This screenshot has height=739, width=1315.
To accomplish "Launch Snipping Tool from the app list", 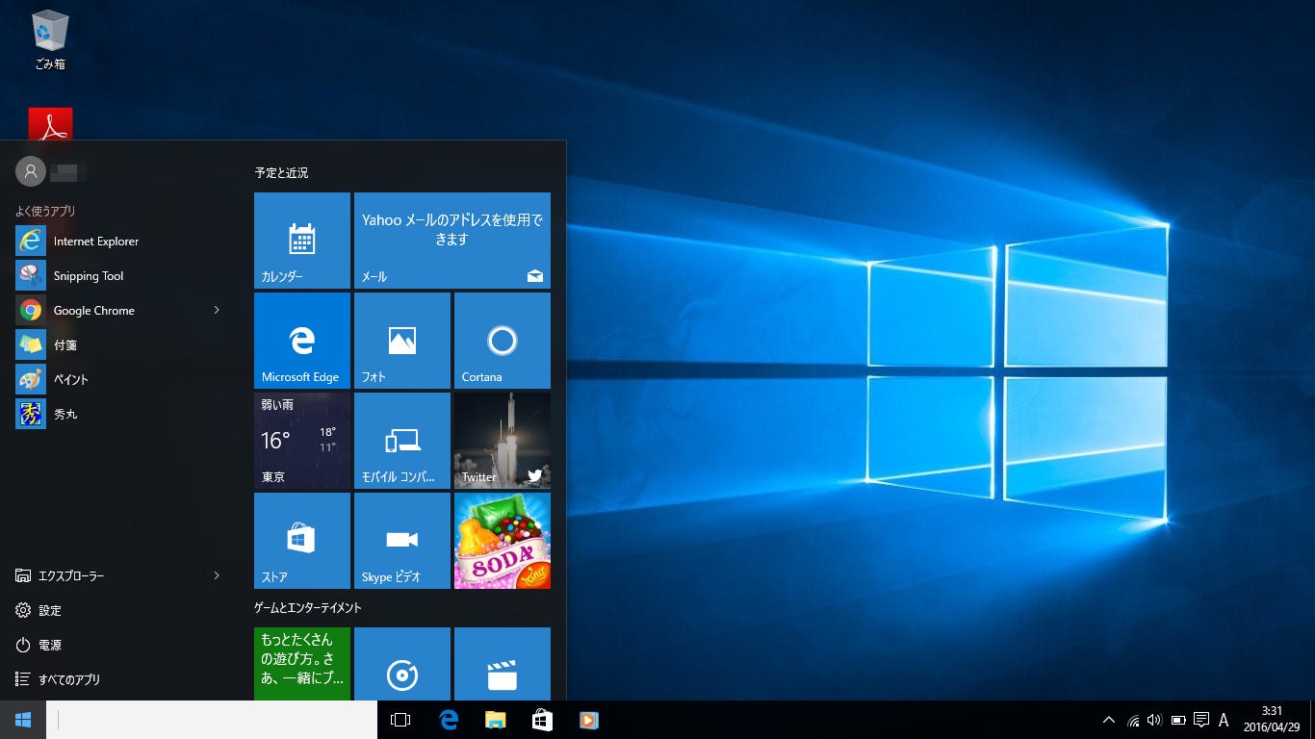I will pos(119,275).
